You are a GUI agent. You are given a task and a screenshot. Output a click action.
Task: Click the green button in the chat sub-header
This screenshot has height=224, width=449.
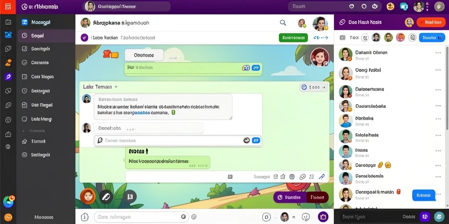(x=293, y=38)
